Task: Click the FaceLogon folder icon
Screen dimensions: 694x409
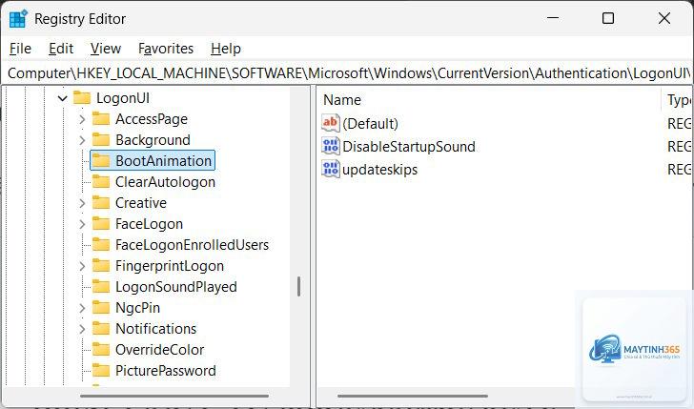Action: click(101, 223)
